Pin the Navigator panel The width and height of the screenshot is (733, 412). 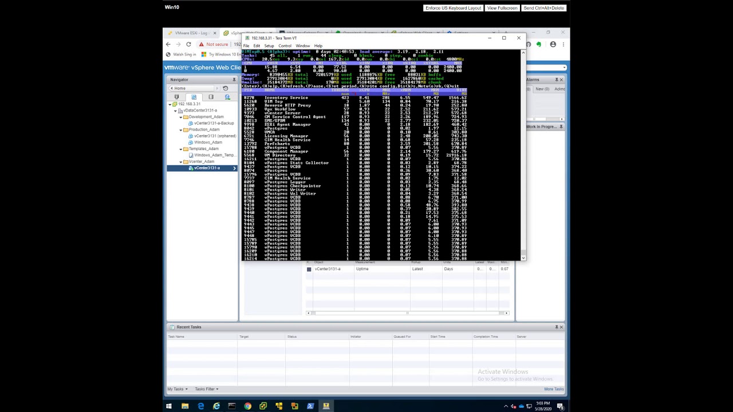(x=234, y=80)
